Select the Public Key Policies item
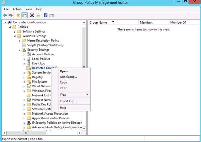 click(x=42, y=105)
